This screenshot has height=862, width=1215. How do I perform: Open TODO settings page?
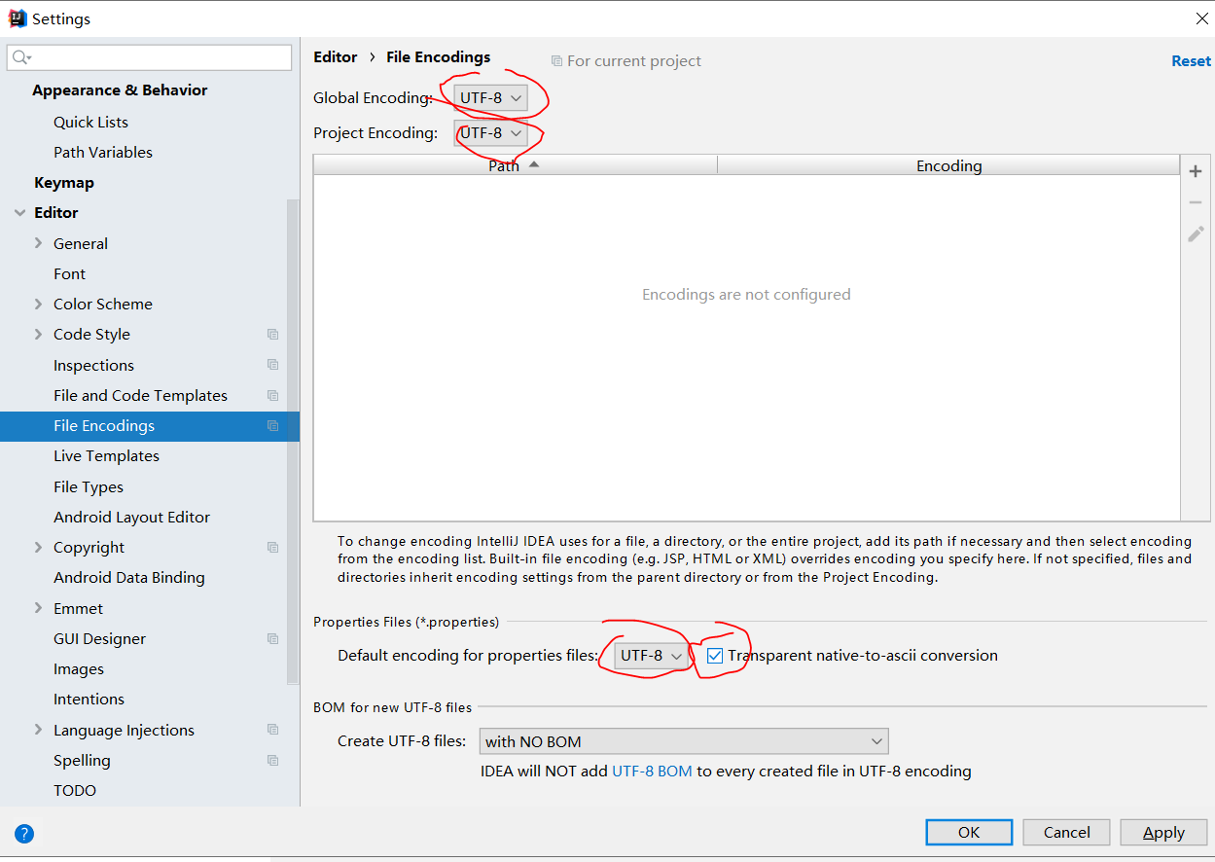pos(75,790)
